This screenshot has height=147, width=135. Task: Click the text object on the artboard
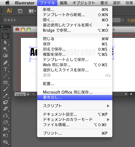tap(34, 52)
